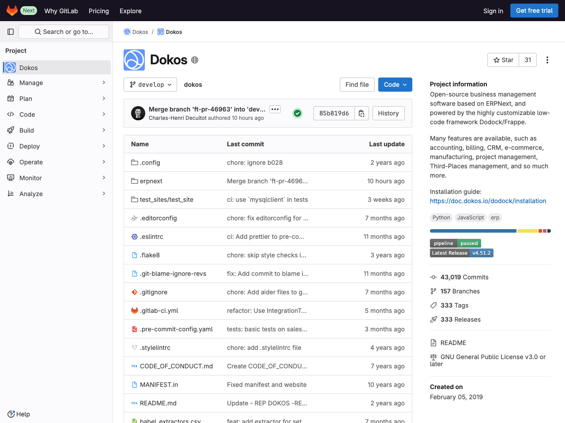Click Get free trial button
Image resolution: width=565 pixels, height=423 pixels.
(x=534, y=11)
